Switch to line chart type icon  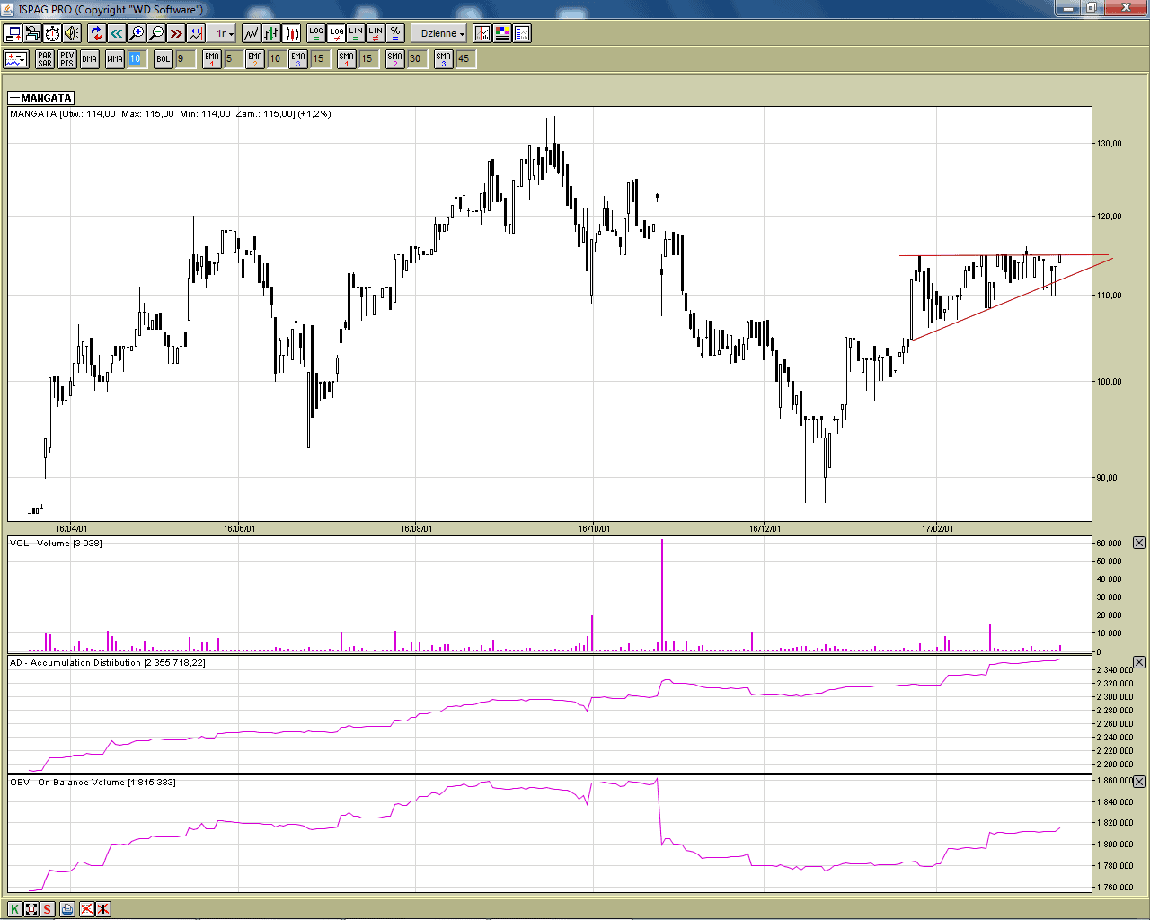pos(252,33)
